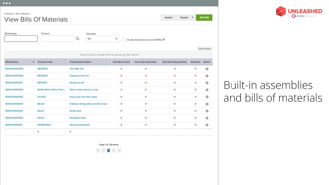Image resolution: width=329 pixels, height=185 pixels.
Task: Open settings gear for BOM-00000009 row
Action: (207, 69)
